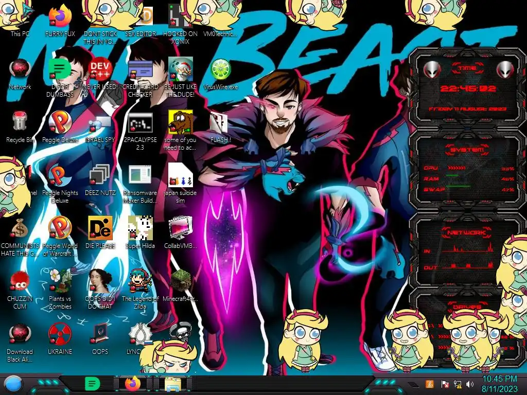
Task: Select the NEVER USED! Dev-C++ icon
Action: click(100, 74)
